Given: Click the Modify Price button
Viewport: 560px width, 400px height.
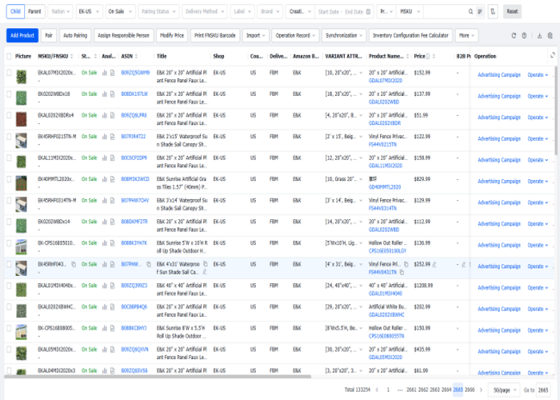Looking at the screenshot, I should pyautogui.click(x=172, y=36).
